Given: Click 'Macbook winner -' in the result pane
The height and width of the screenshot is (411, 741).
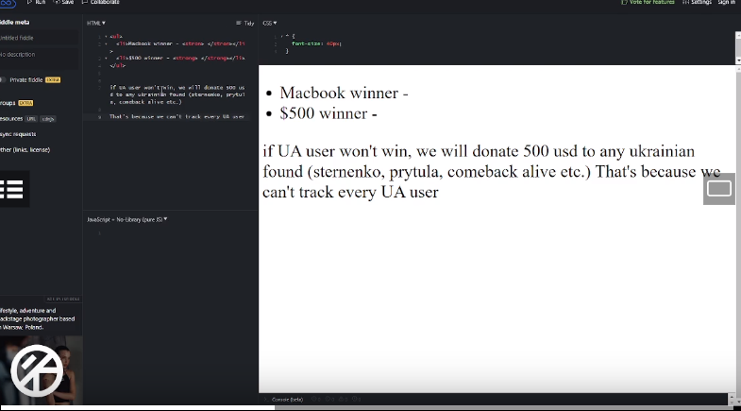Looking at the screenshot, I should pos(344,93).
